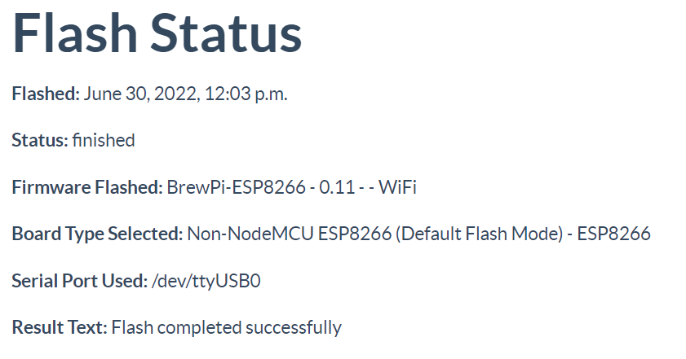686x359 pixels.
Task: Select the finished status value
Action: point(104,140)
